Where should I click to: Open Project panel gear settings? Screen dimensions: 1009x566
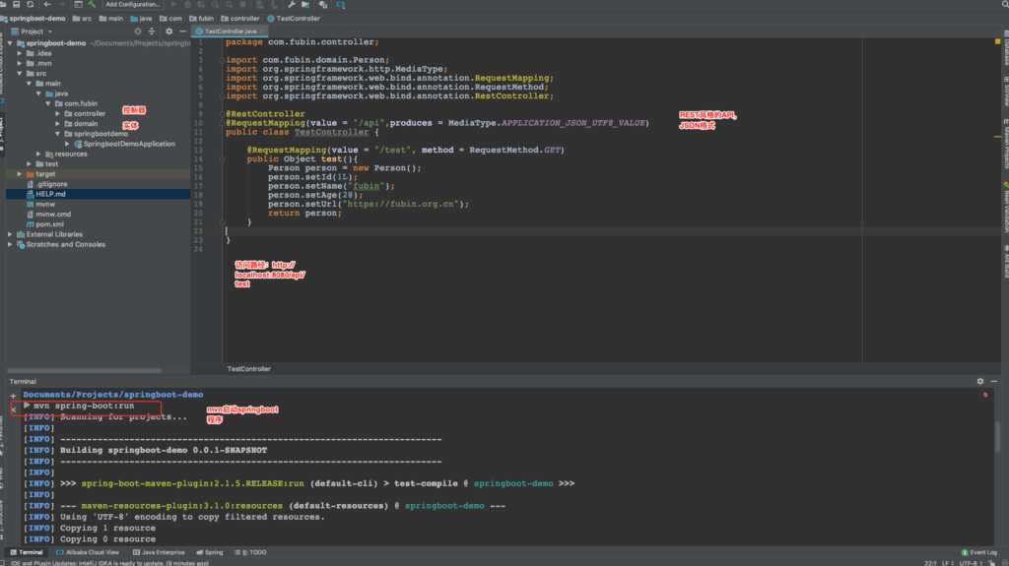point(168,31)
